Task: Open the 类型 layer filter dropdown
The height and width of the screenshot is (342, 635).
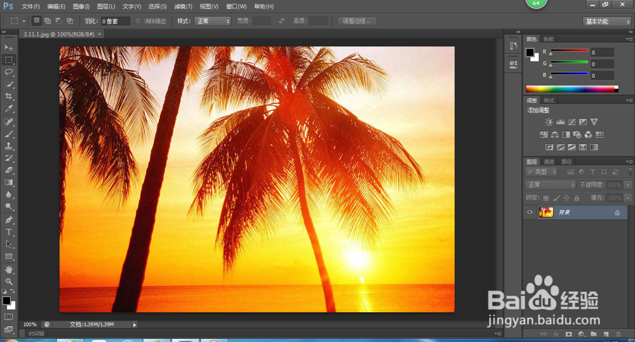Action: [542, 171]
